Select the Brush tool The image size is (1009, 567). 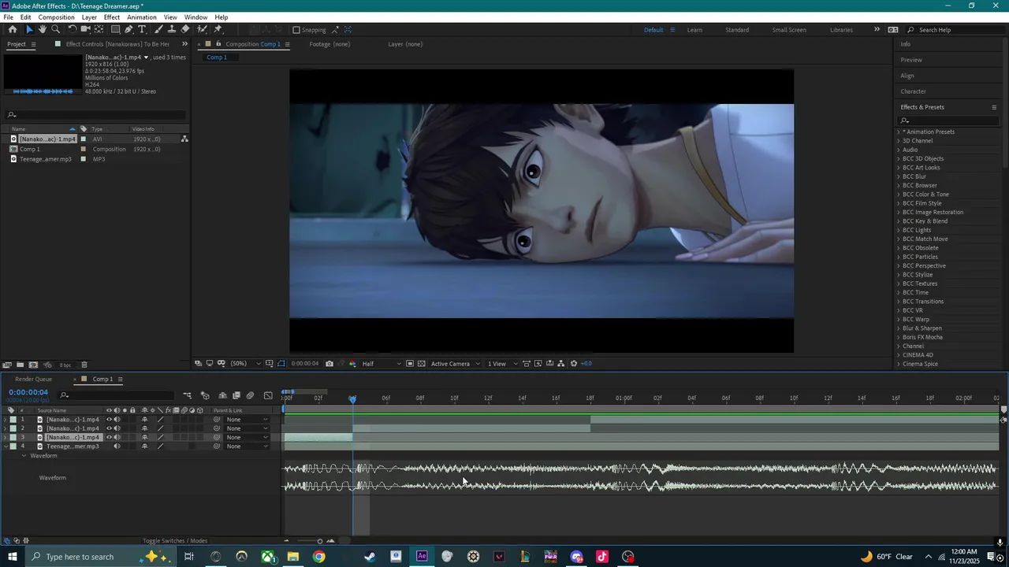[x=159, y=29]
